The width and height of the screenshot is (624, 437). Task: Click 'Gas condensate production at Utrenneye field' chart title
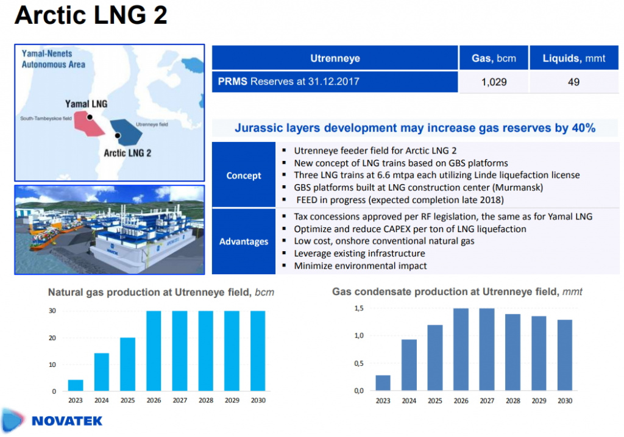457,292
